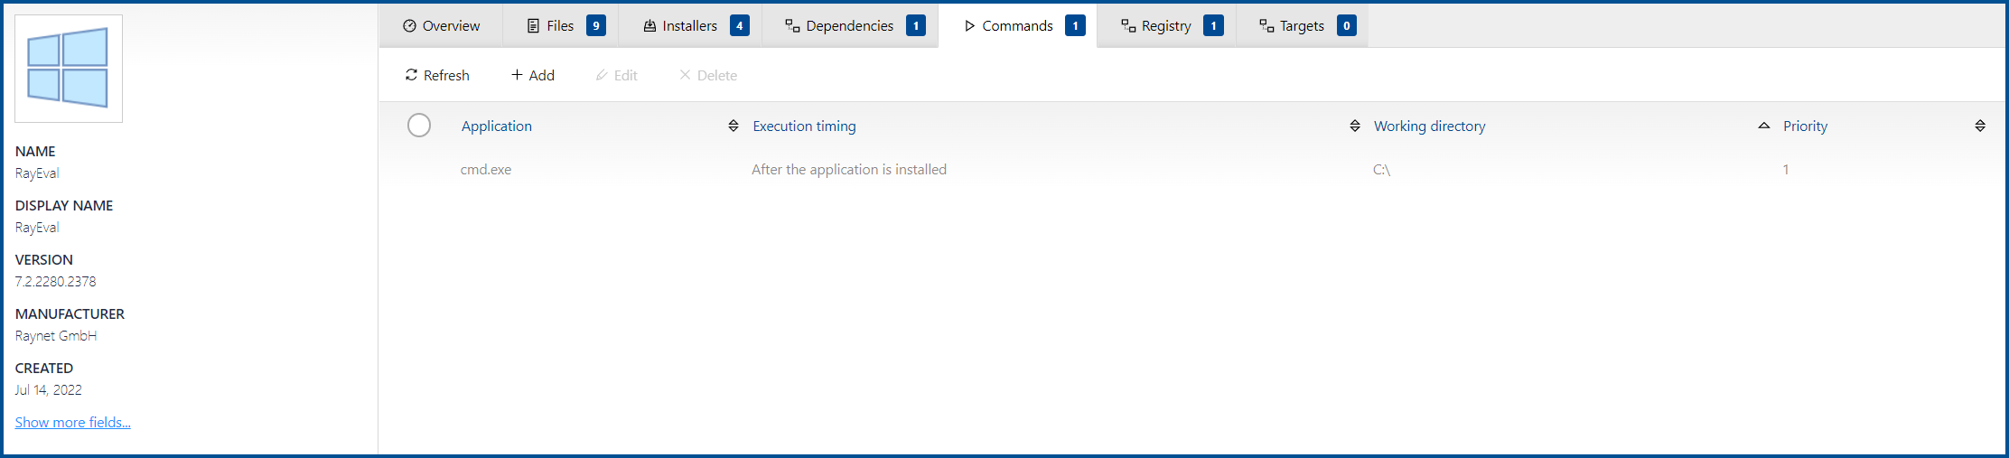This screenshot has width=2009, height=458.
Task: Sort by Execution timing column
Action: [x=804, y=126]
